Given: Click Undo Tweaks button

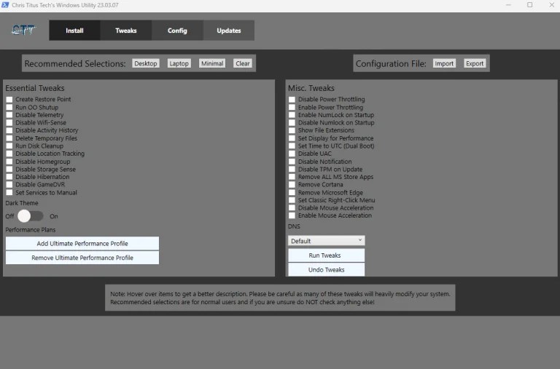Looking at the screenshot, I should coord(327,269).
